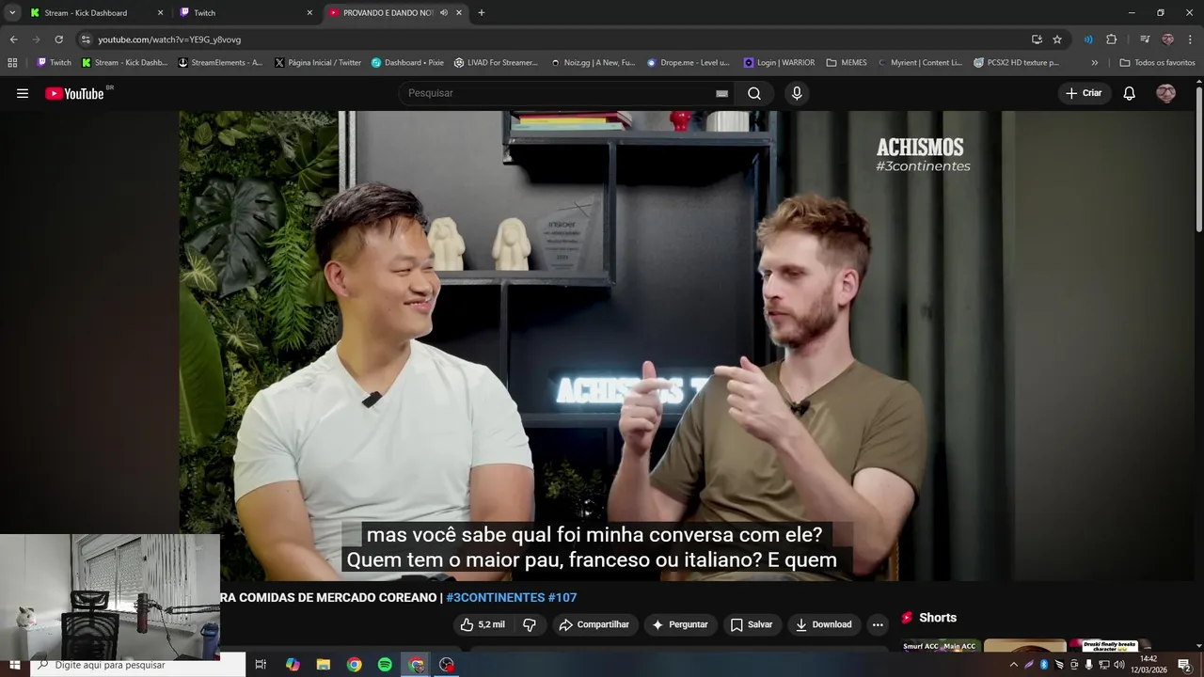Click the page vertical scrollbar thumb
The image size is (1204, 677).
pos(1198,160)
